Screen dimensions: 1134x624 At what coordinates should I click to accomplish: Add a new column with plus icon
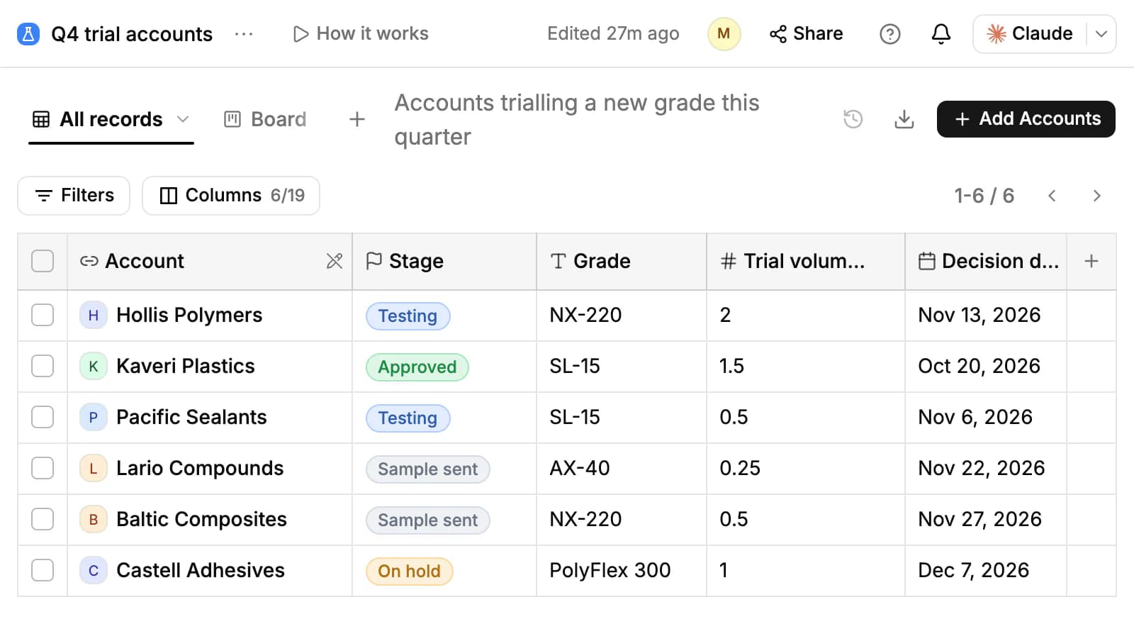click(x=1091, y=261)
